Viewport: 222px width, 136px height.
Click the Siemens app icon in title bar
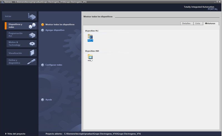(x=2, y=2)
